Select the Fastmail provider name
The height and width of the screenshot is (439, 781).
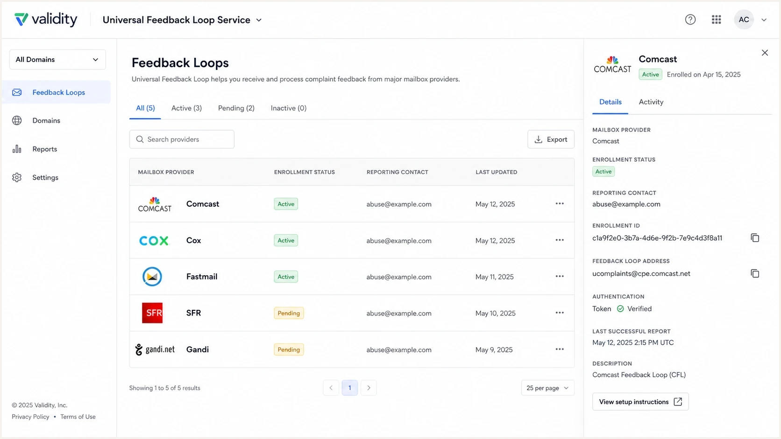pos(202,277)
